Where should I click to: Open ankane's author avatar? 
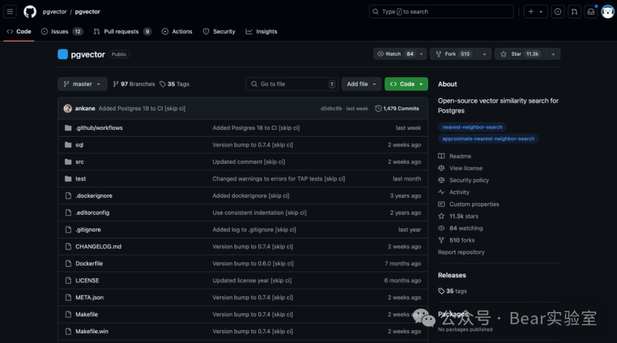coord(67,108)
